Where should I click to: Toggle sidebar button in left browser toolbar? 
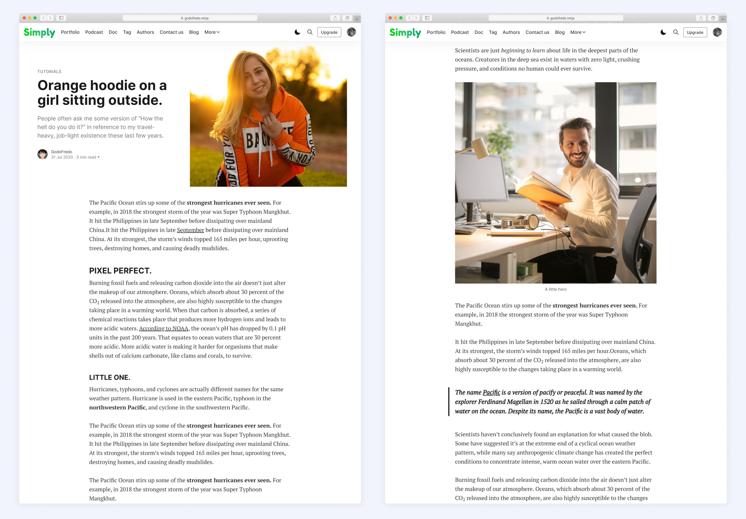[x=61, y=18]
